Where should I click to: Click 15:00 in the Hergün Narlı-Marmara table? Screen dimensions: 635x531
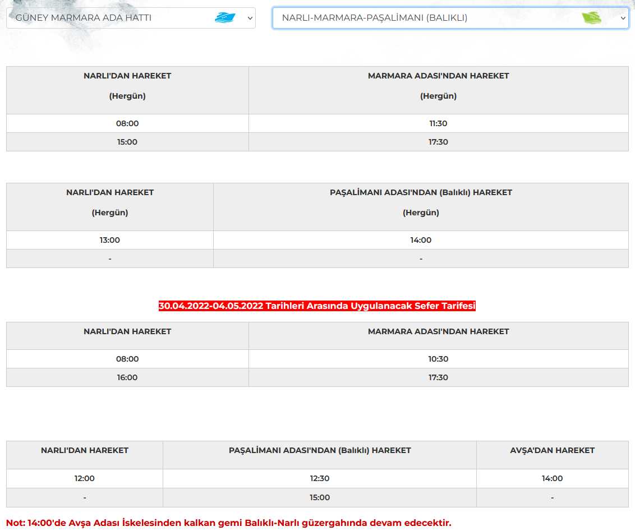tap(127, 142)
